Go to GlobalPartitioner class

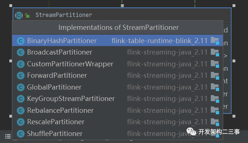click(117, 87)
